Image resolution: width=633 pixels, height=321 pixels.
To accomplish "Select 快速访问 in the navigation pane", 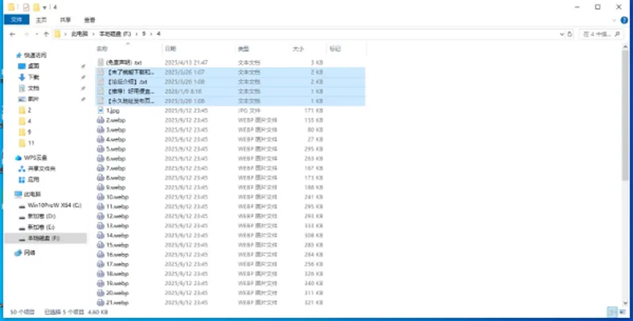I will [x=35, y=55].
